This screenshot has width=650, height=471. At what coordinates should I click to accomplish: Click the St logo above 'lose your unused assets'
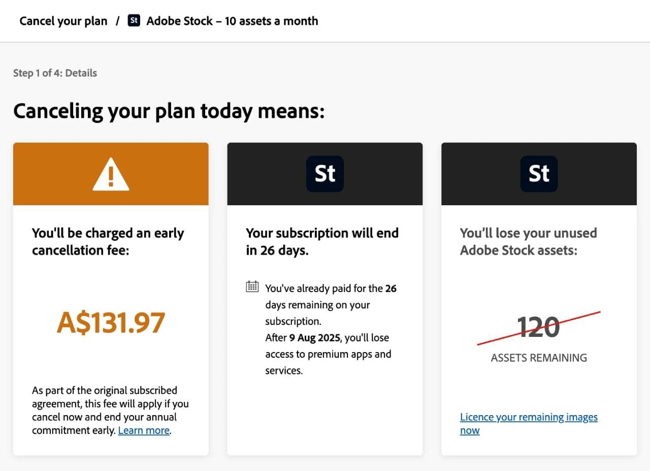(539, 173)
